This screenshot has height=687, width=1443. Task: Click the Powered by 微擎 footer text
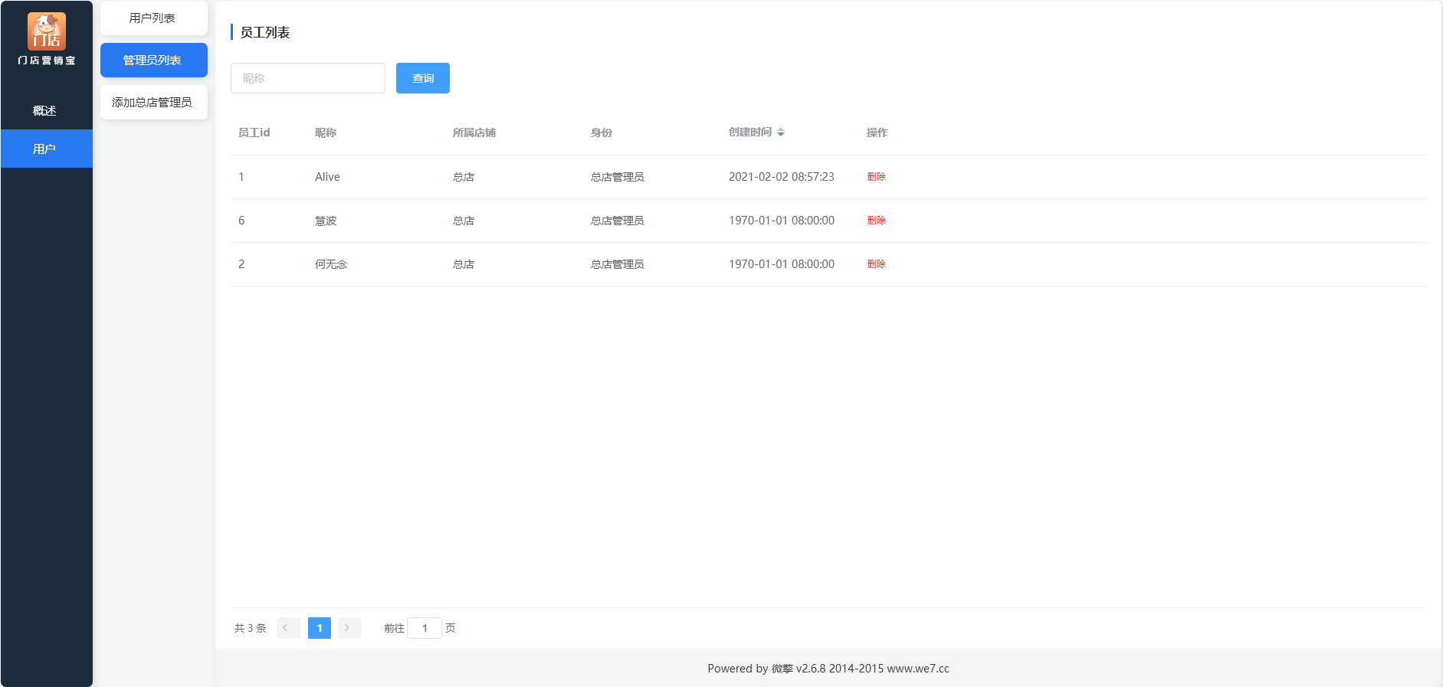pos(828,669)
